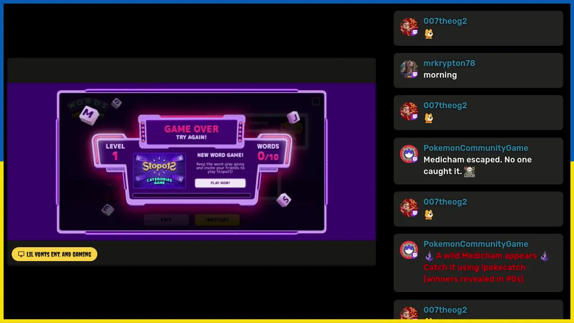Click the WORDS 0/10 counter

[268, 152]
